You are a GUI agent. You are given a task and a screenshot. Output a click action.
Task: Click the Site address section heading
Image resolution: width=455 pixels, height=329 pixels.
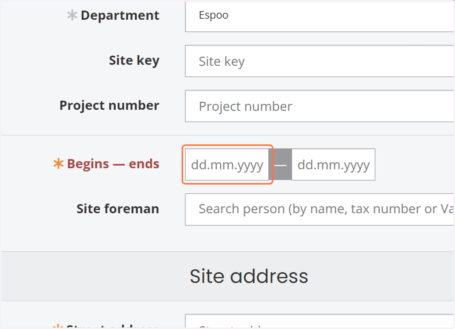(x=249, y=276)
